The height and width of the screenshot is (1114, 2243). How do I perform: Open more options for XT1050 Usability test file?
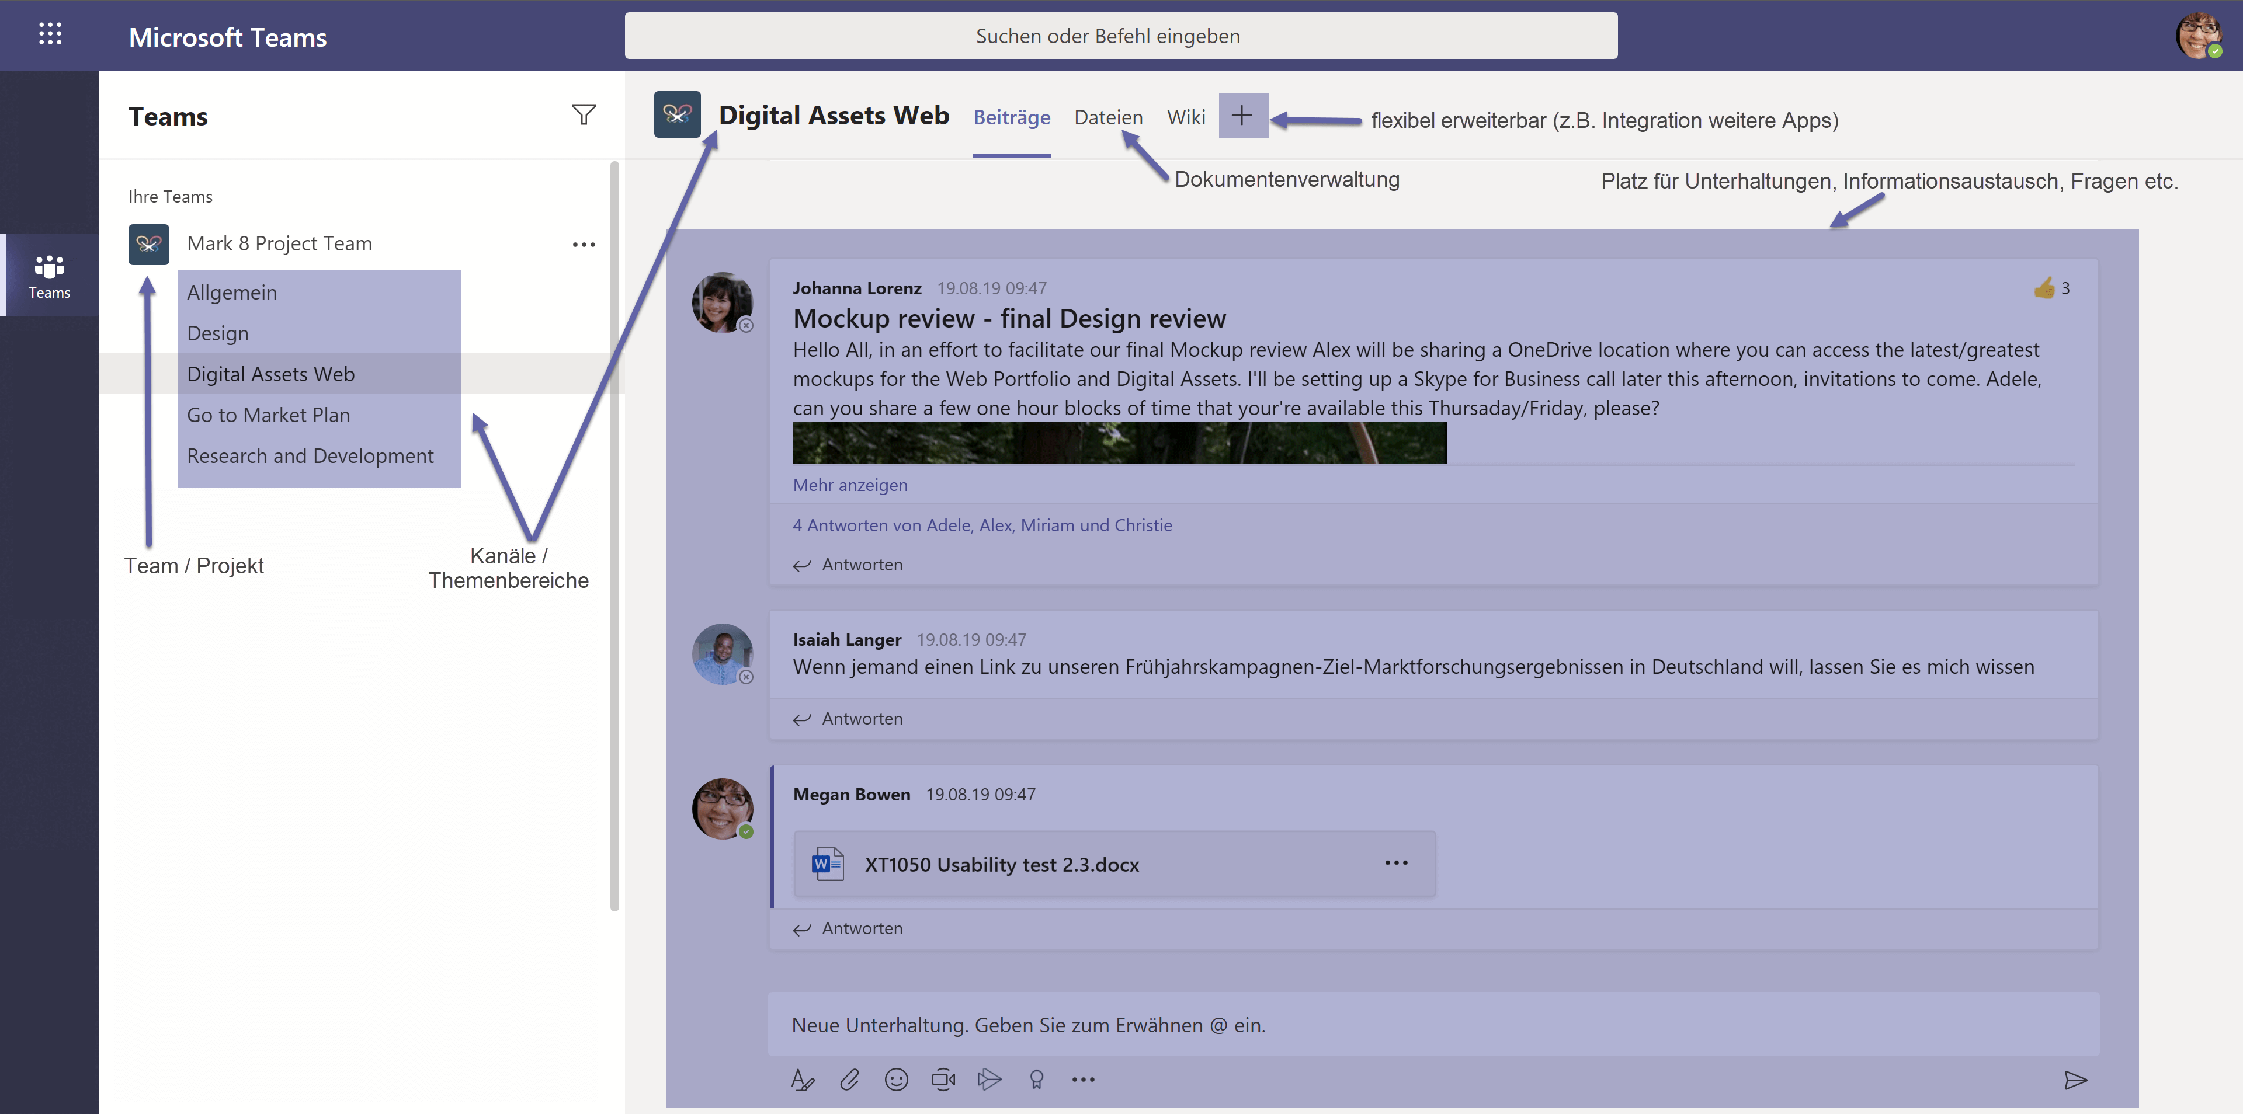[1396, 862]
